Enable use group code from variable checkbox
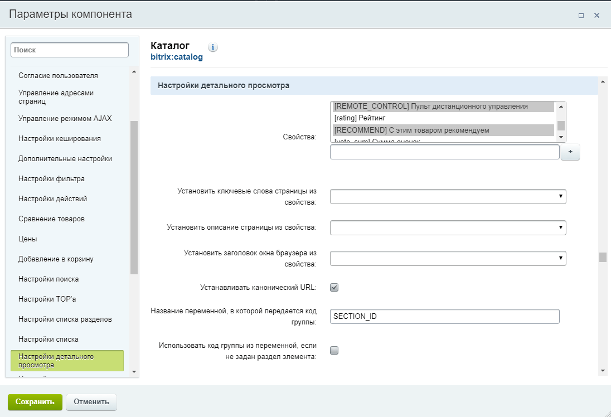This screenshot has height=417, width=611. tap(334, 351)
